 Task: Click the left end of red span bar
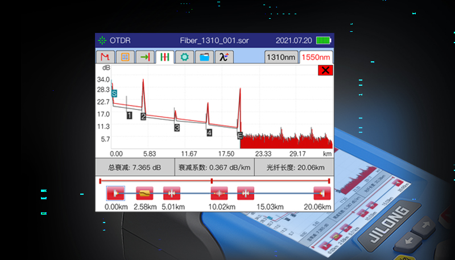point(100,181)
